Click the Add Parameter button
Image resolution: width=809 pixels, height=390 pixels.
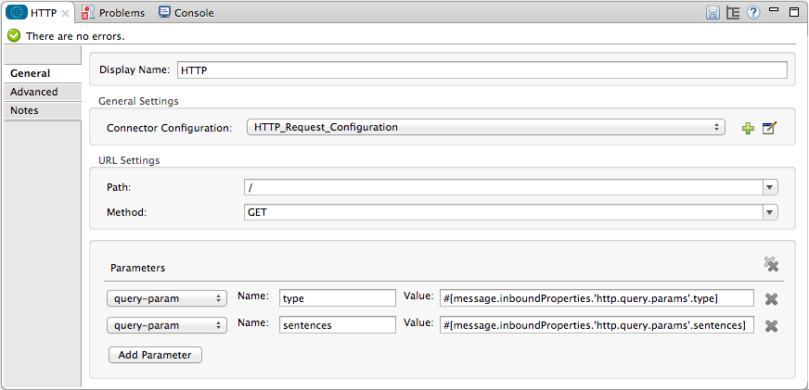coord(155,355)
